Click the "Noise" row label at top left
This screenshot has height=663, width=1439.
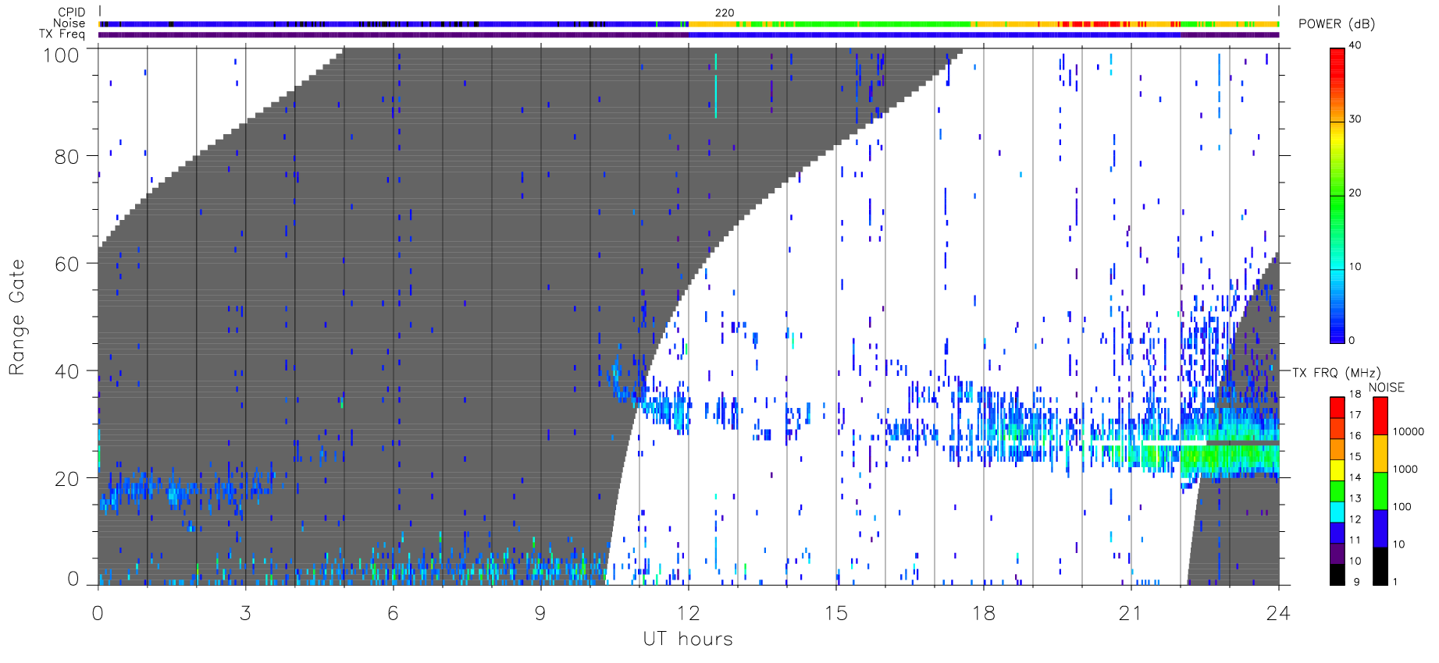point(69,23)
